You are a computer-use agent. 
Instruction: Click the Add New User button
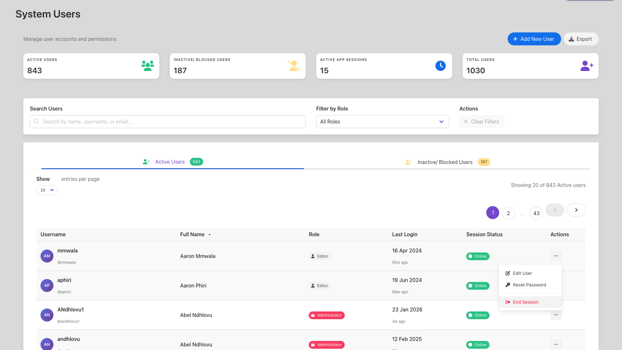[534, 39]
